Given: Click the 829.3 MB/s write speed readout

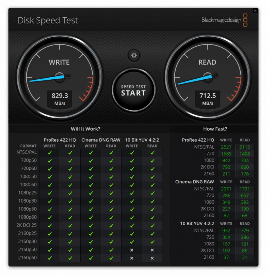Looking at the screenshot, I should click(60, 99).
